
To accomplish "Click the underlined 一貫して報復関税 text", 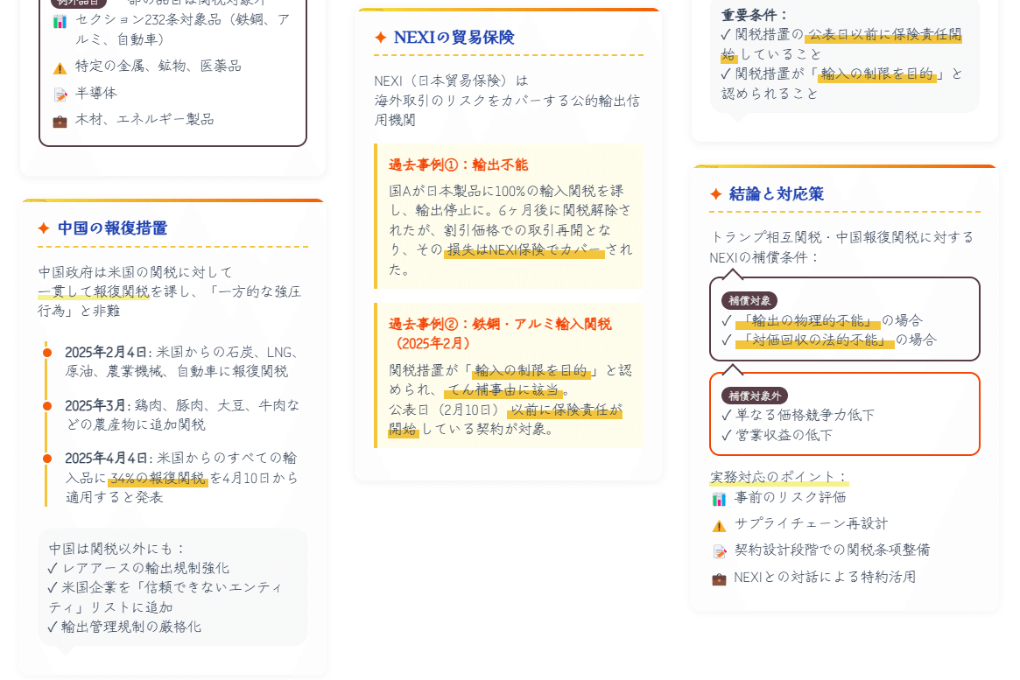I will [94, 291].
